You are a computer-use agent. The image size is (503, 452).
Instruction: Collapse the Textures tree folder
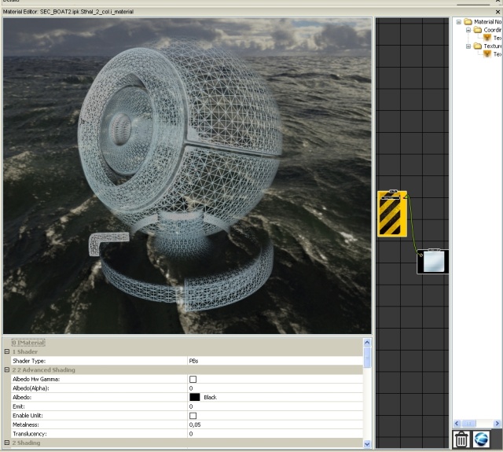coord(468,46)
